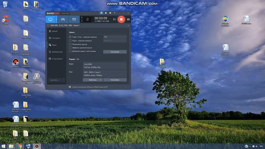Select the CCleaner desktop shortcut
Viewport: 265px width, 149px height.
[5, 20]
